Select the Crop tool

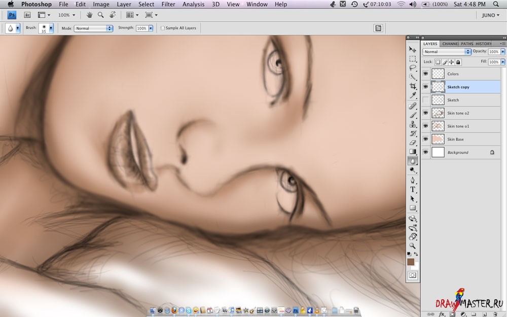(x=413, y=86)
